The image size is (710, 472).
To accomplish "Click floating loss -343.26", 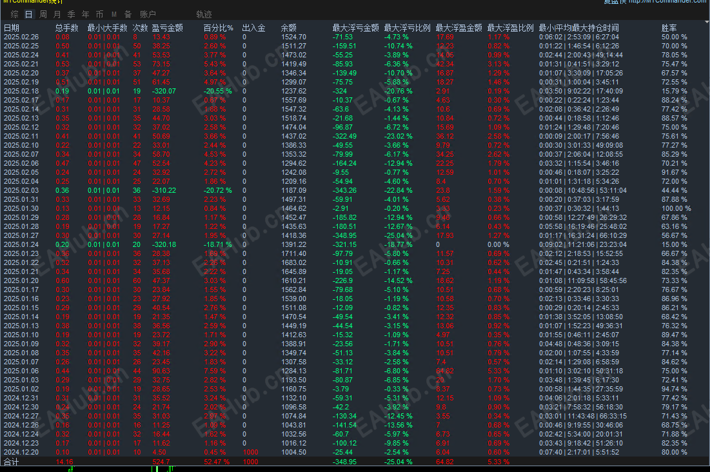I will [x=344, y=191].
